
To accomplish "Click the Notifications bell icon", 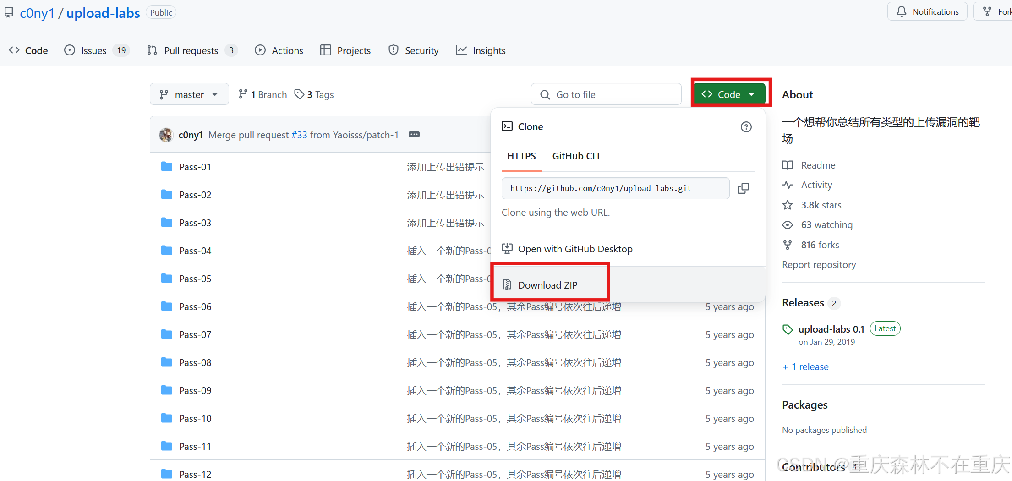I will [901, 11].
